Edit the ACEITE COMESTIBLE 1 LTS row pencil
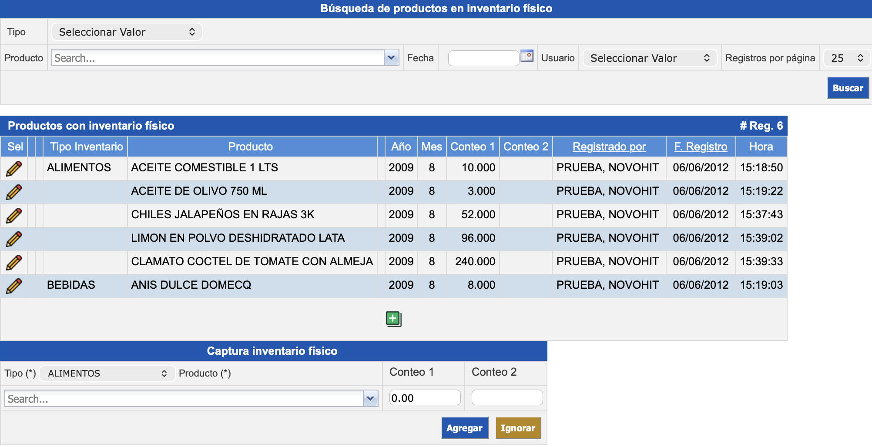Screen dimensions: 872x447 14,168
